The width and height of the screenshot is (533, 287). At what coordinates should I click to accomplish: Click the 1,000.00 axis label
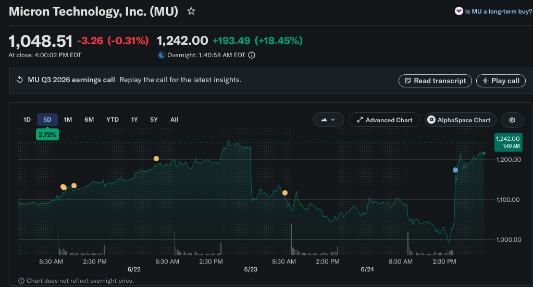click(x=509, y=240)
